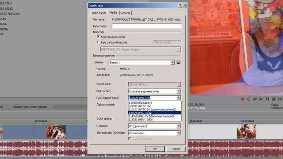Open the General tab
This screenshot has width=283, height=159.
(x=125, y=13)
